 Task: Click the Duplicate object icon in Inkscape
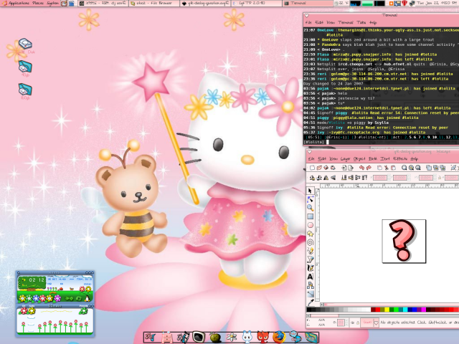point(429,168)
